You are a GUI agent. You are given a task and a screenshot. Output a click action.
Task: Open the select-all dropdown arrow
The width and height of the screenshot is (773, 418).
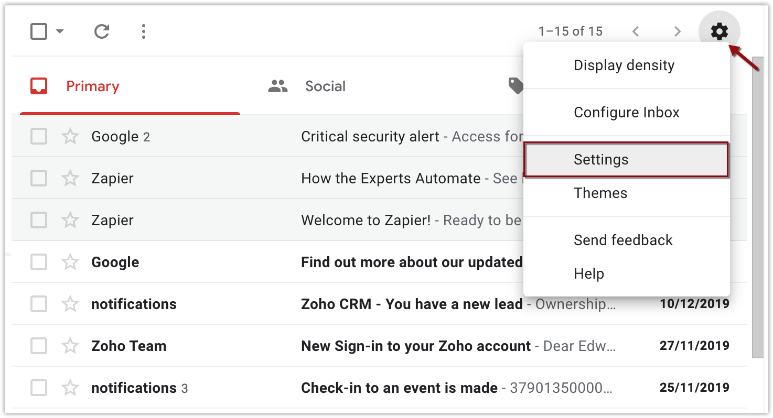(60, 32)
